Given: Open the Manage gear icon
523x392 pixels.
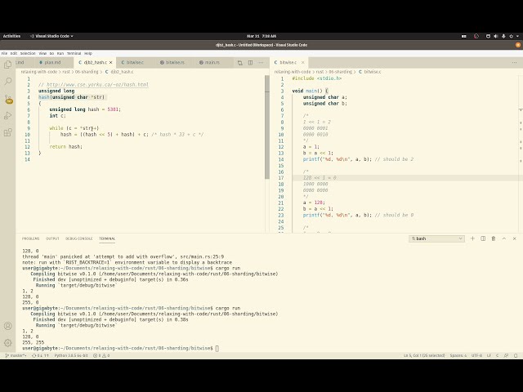Looking at the screenshot, I should 7,342.
